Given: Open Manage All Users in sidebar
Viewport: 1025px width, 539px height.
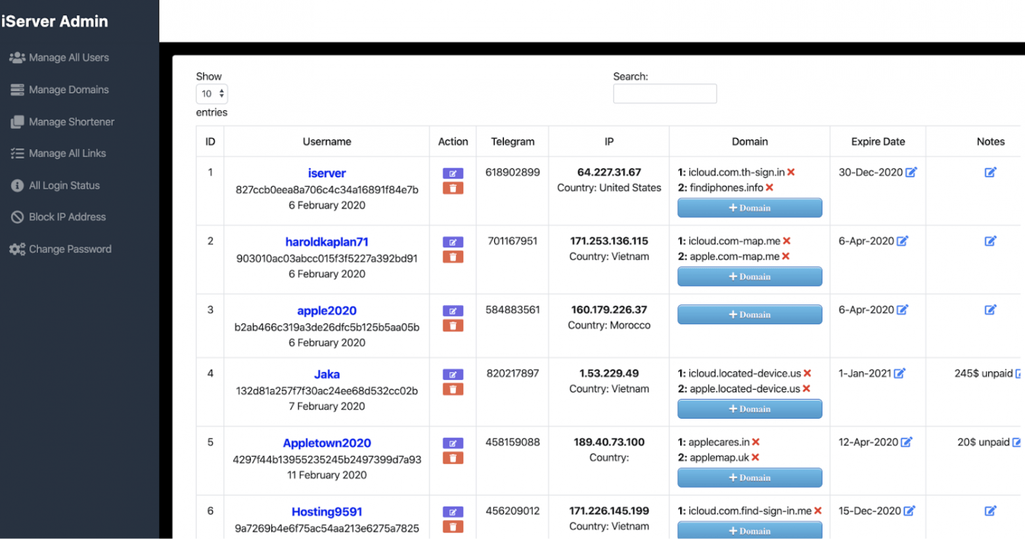Looking at the screenshot, I should (x=59, y=58).
